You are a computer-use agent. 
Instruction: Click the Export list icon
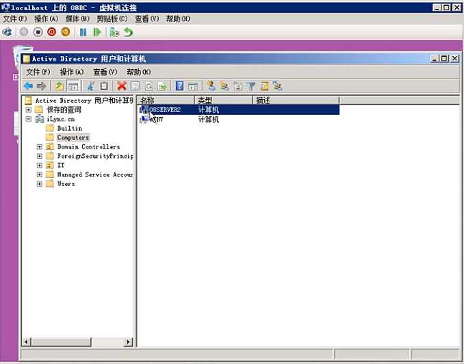[162, 86]
